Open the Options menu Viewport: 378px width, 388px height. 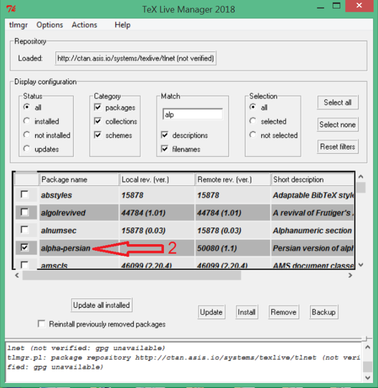(50, 25)
